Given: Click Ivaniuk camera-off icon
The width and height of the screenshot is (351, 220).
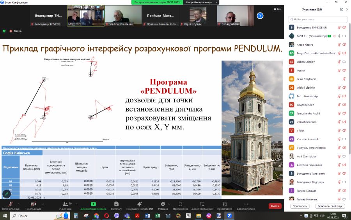Looking at the screenshot, I should 344,70.
